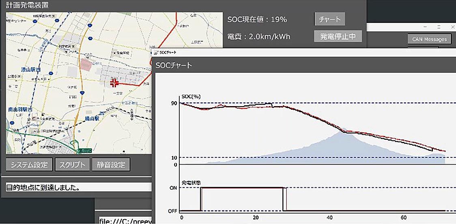456x224 pixels.
Task: Click the status message field 目的地点に到達しました
Action: coord(77,188)
